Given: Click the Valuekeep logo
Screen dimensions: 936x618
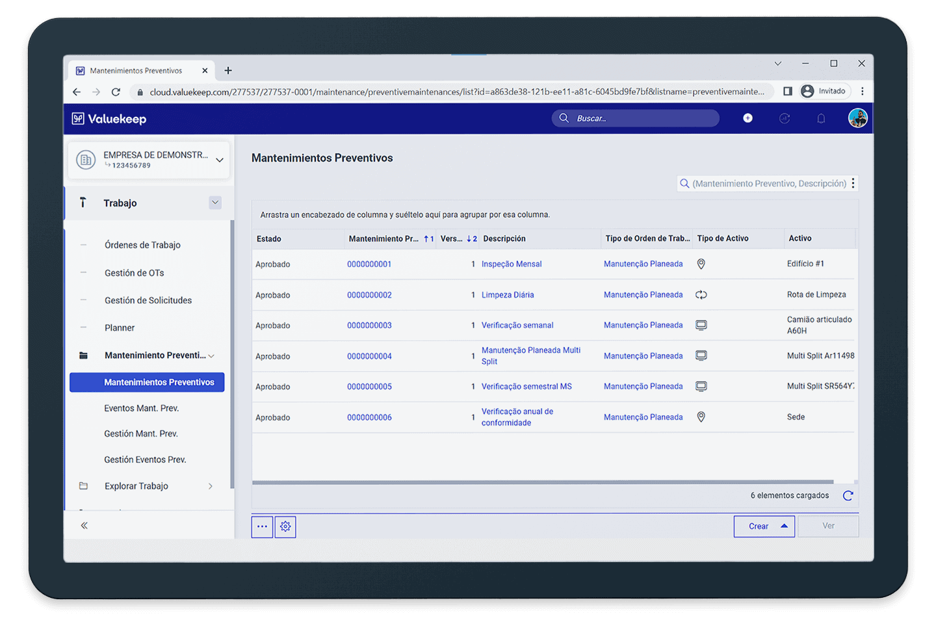Looking at the screenshot, I should [109, 119].
